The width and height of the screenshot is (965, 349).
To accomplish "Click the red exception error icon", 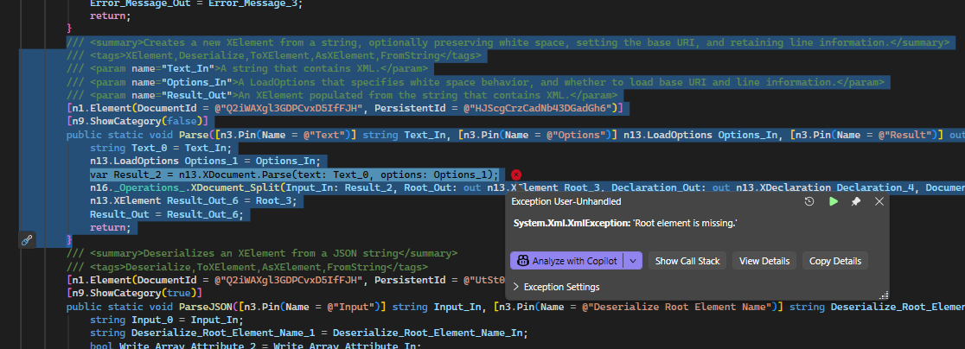I will (516, 175).
